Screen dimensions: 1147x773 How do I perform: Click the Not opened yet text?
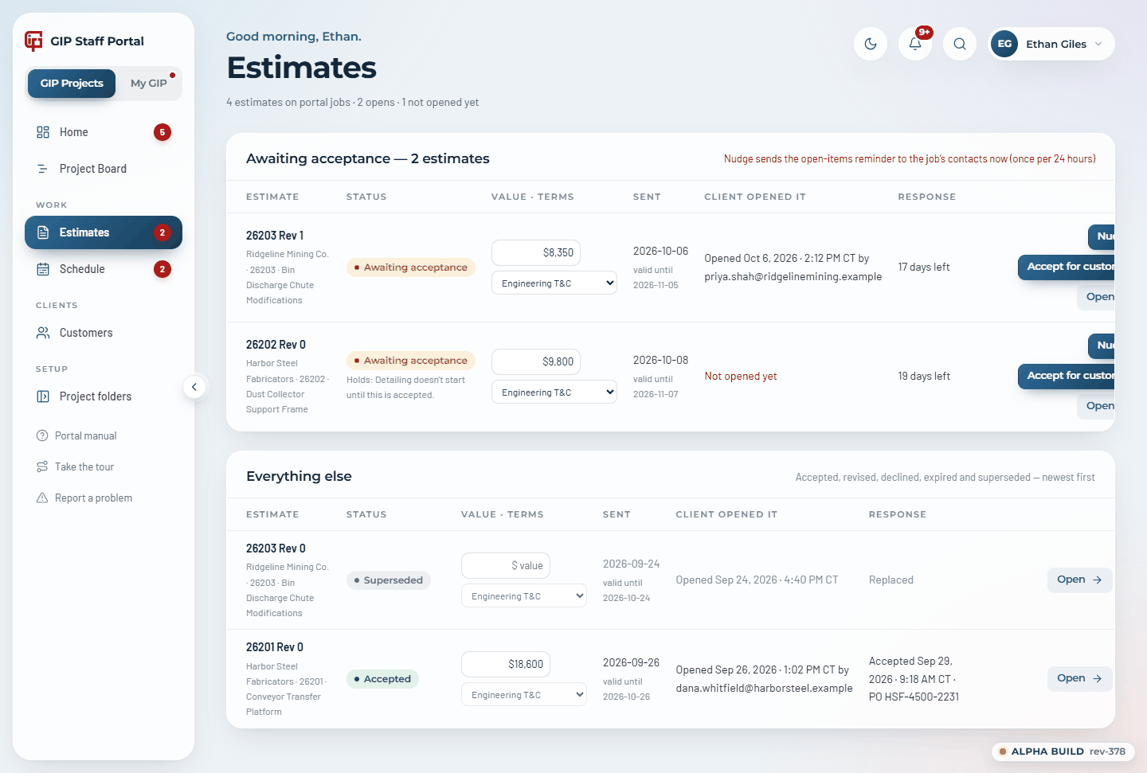tap(741, 376)
